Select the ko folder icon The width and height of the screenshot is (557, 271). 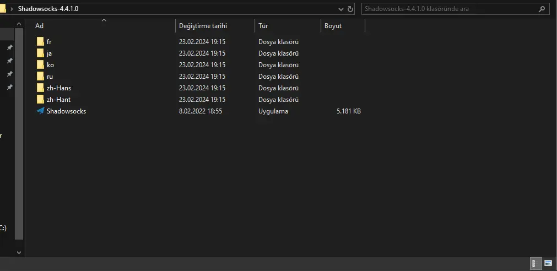(40, 64)
